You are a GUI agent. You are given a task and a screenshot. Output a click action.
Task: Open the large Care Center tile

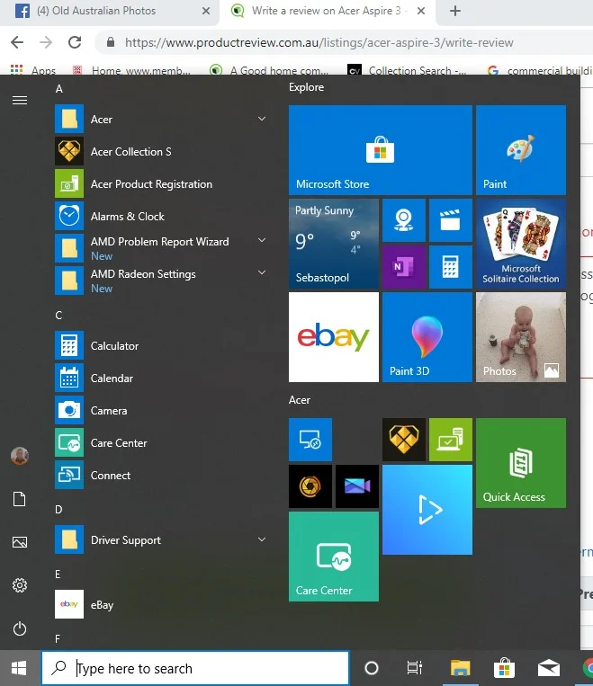click(x=334, y=557)
